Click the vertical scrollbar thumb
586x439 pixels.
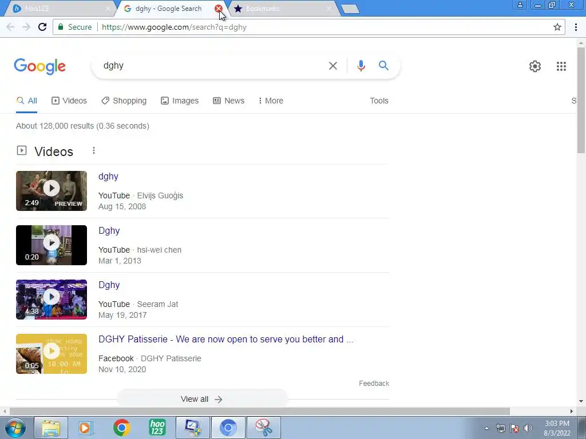[x=581, y=100]
